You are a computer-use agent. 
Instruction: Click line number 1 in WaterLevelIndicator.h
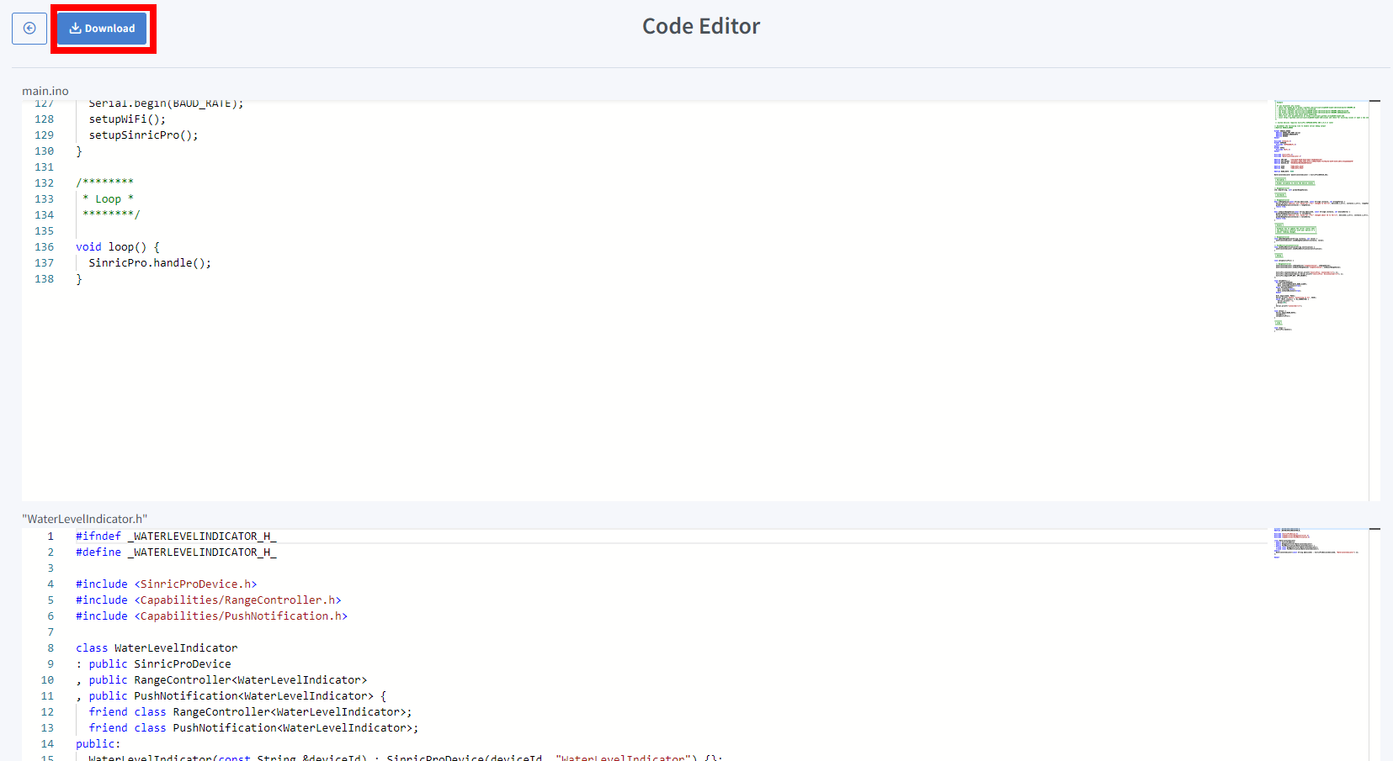point(51,536)
